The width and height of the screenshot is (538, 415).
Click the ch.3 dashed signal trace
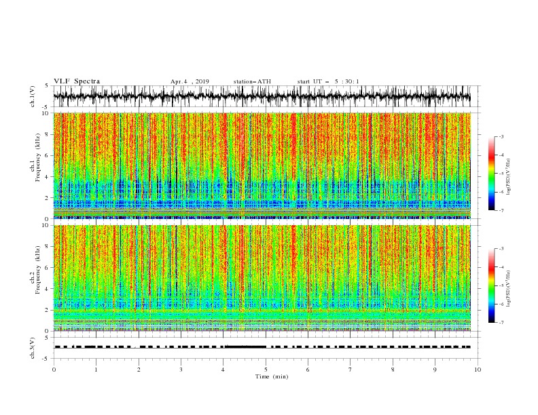click(x=262, y=347)
